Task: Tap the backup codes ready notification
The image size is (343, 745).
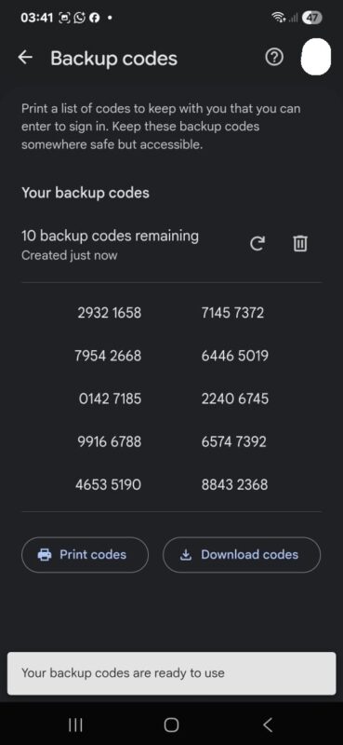Action: click(x=171, y=673)
